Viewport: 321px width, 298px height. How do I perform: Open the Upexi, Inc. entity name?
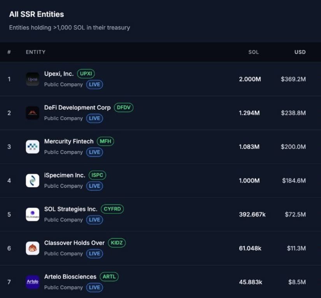(59, 74)
